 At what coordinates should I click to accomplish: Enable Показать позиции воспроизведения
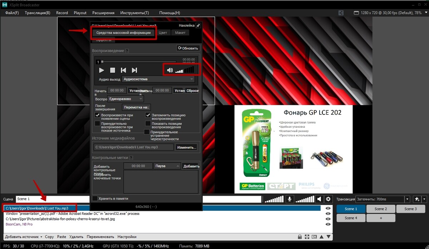(148, 123)
